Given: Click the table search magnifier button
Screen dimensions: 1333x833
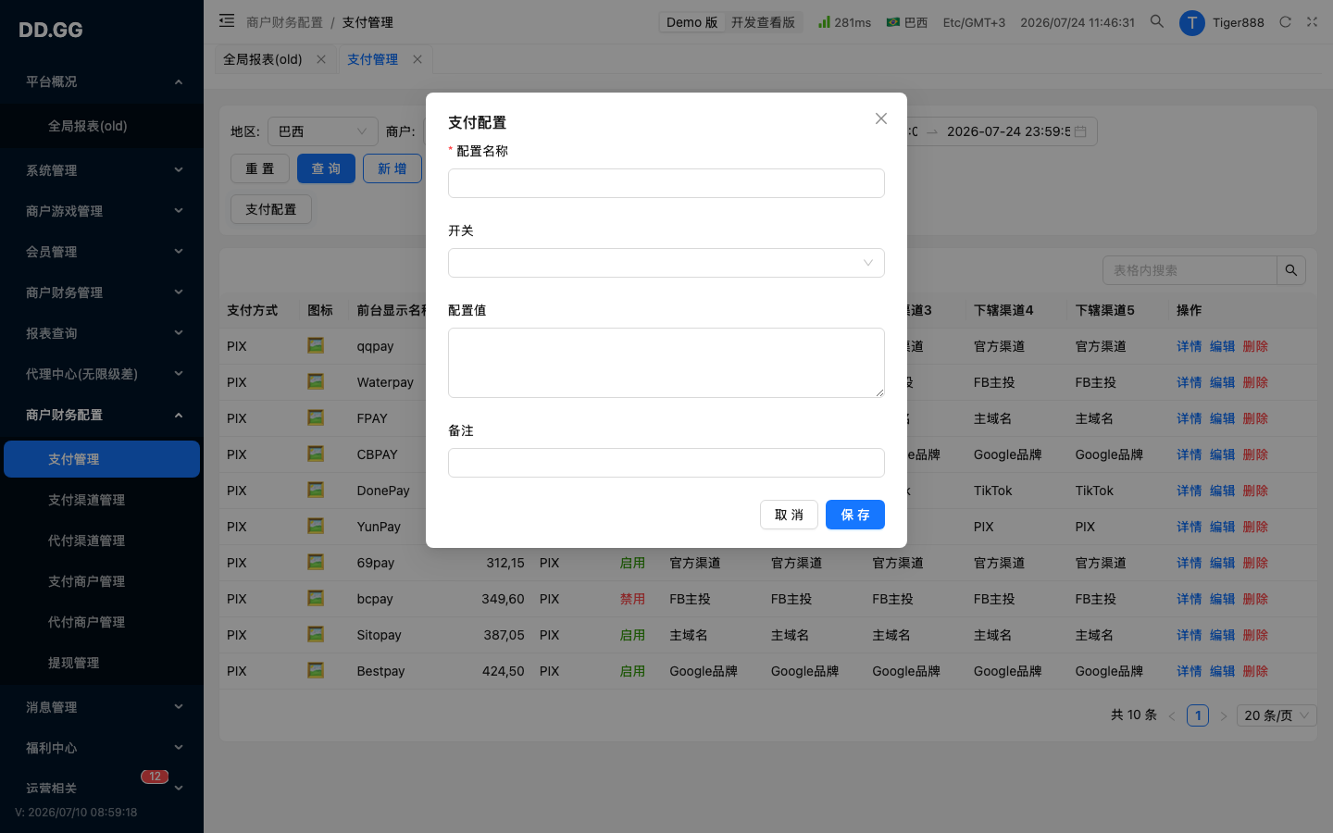Looking at the screenshot, I should pos(1291,270).
